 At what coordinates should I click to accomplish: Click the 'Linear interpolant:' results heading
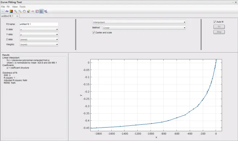[x=11, y=58]
